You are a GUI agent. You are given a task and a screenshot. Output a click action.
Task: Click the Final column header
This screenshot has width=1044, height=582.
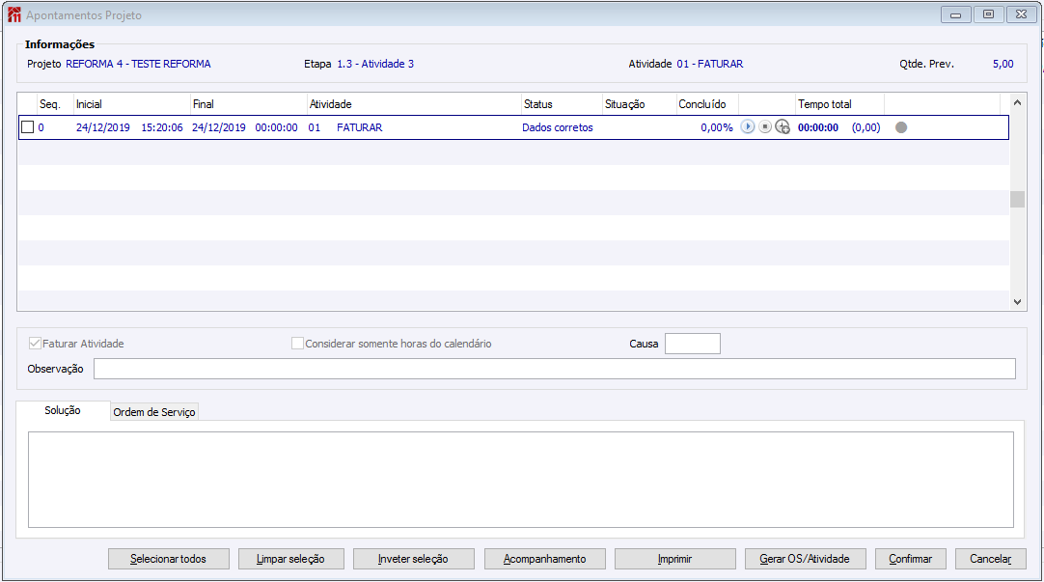click(x=248, y=104)
